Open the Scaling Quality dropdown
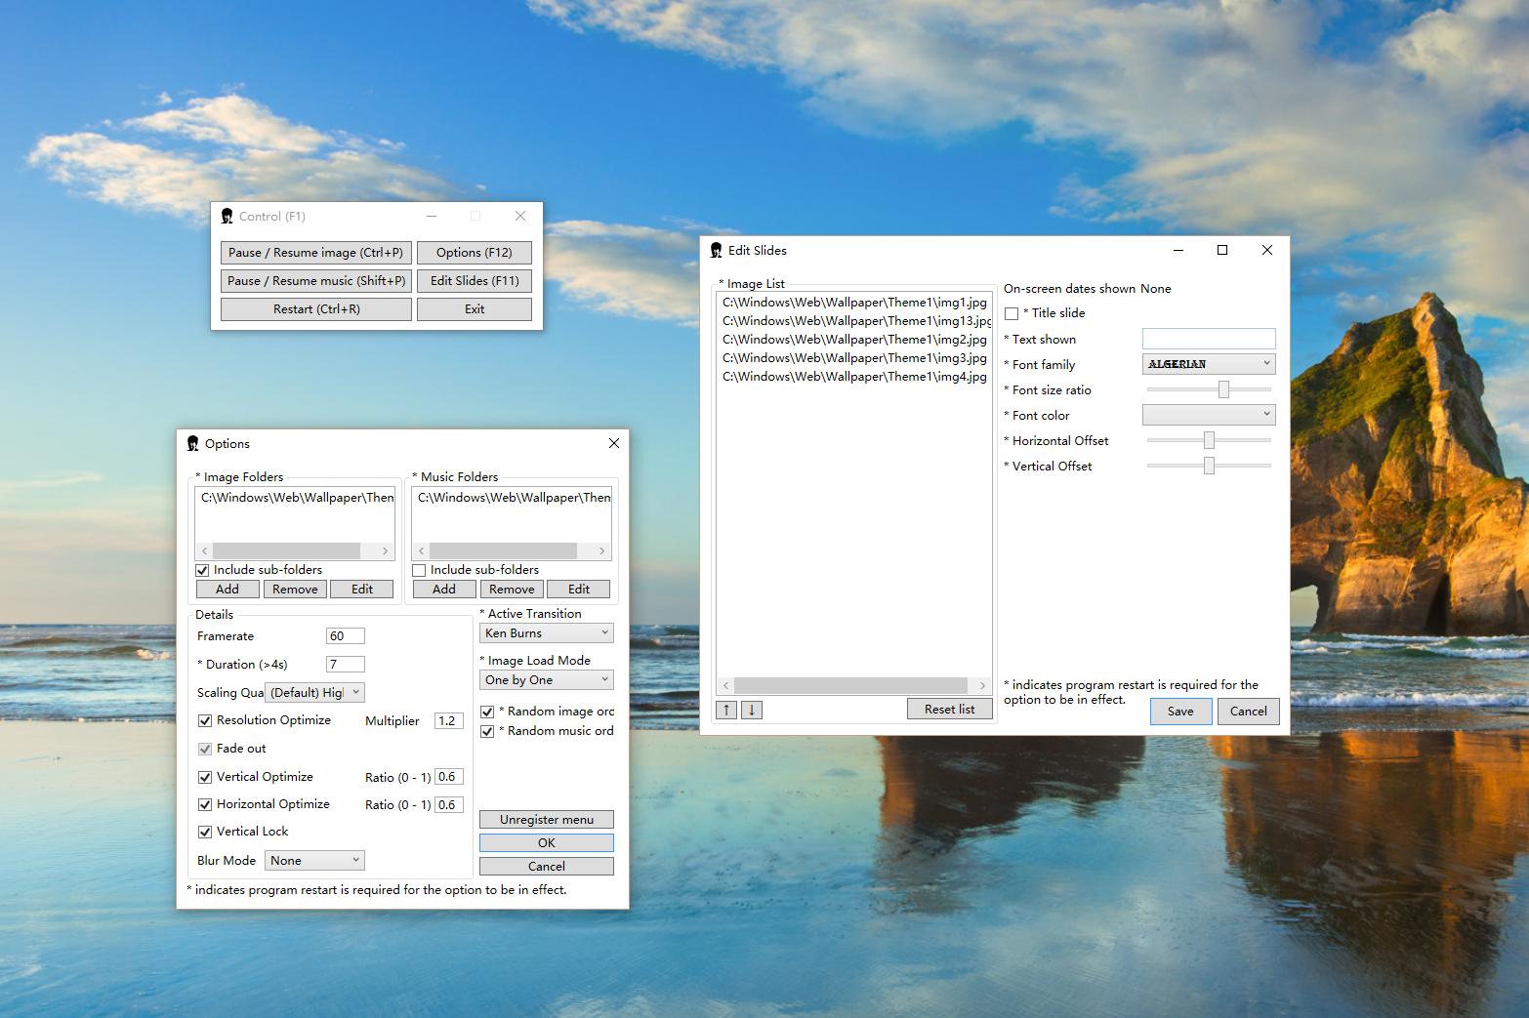1529x1018 pixels. 314,692
